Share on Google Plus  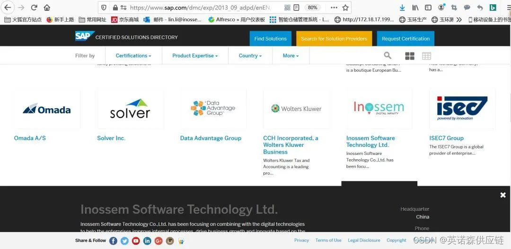point(159,241)
